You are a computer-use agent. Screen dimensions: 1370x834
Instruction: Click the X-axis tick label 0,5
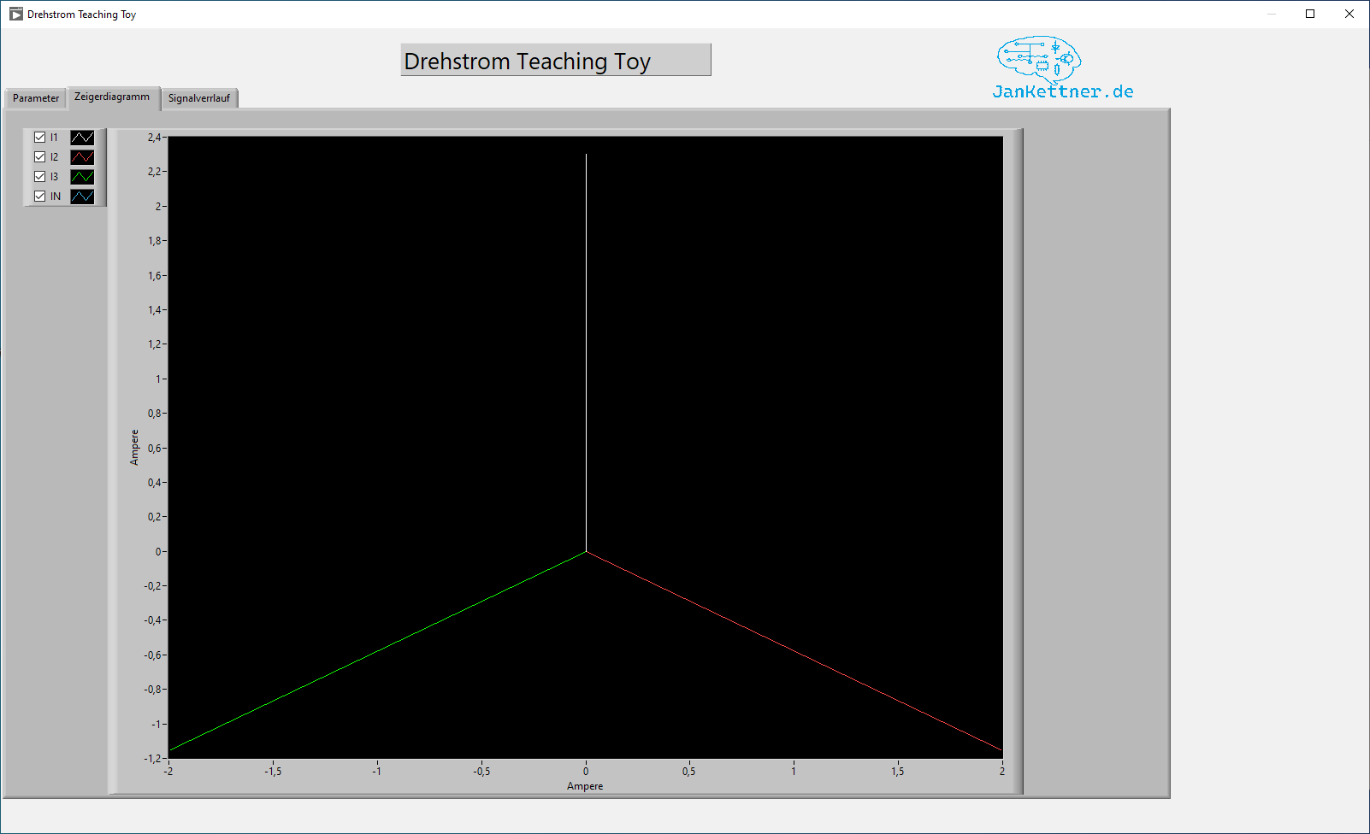(689, 771)
